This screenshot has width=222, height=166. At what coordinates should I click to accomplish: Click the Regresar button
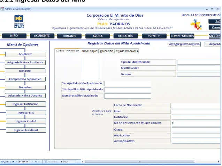[x=213, y=44]
